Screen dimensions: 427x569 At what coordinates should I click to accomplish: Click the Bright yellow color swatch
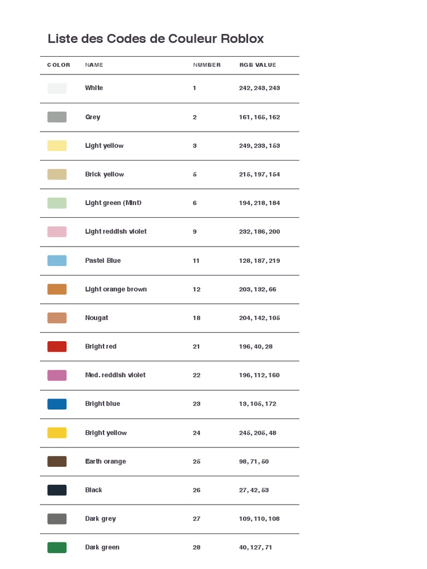pyautogui.click(x=57, y=433)
